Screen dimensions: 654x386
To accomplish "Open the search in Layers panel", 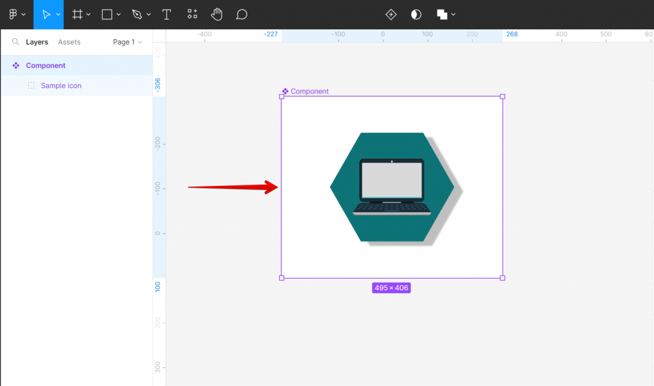I will pyautogui.click(x=15, y=42).
